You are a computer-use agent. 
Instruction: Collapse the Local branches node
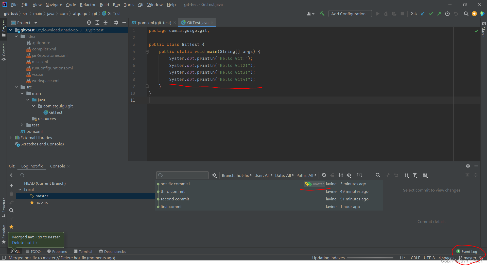click(20, 190)
